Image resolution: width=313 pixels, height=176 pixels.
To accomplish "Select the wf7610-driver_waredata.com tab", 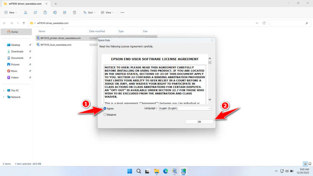I will point(24,4).
